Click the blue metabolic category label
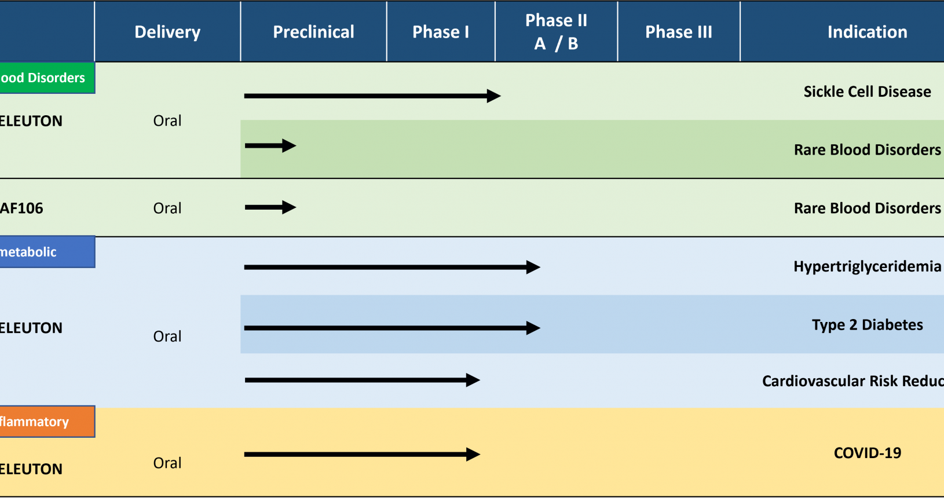The height and width of the screenshot is (498, 944). [x=47, y=252]
